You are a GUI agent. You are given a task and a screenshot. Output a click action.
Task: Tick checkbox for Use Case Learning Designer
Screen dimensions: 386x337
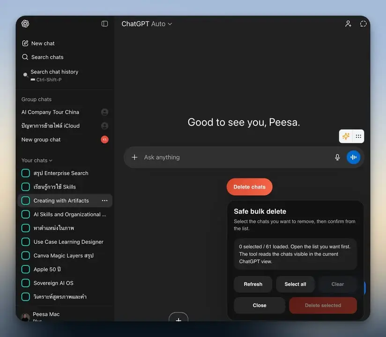point(26,242)
